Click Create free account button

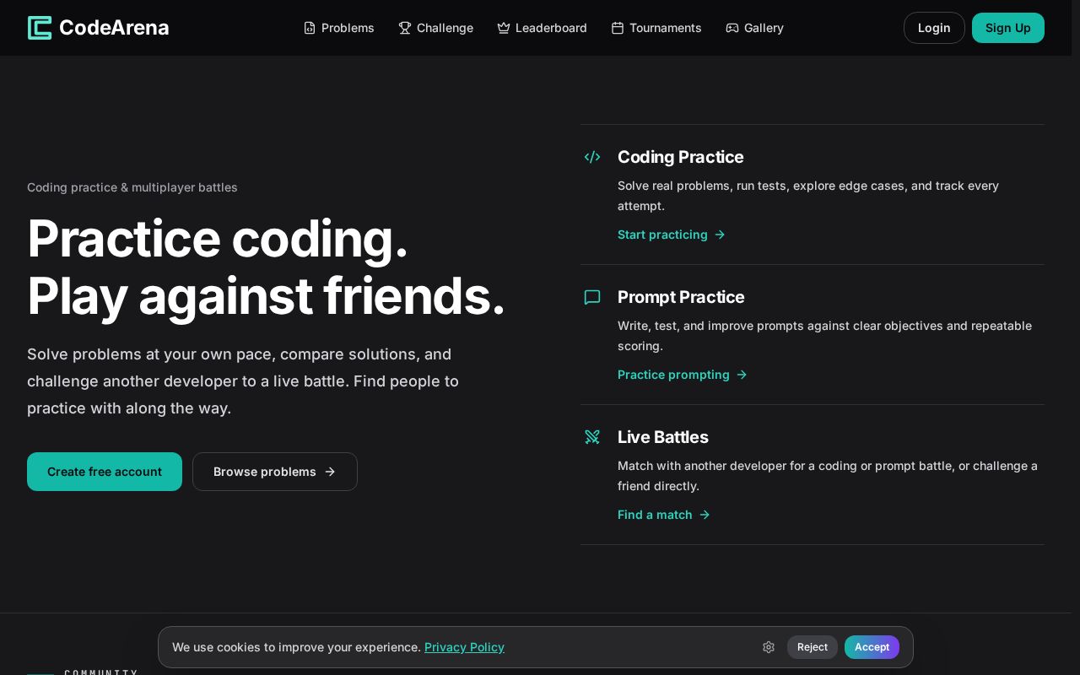[105, 472]
